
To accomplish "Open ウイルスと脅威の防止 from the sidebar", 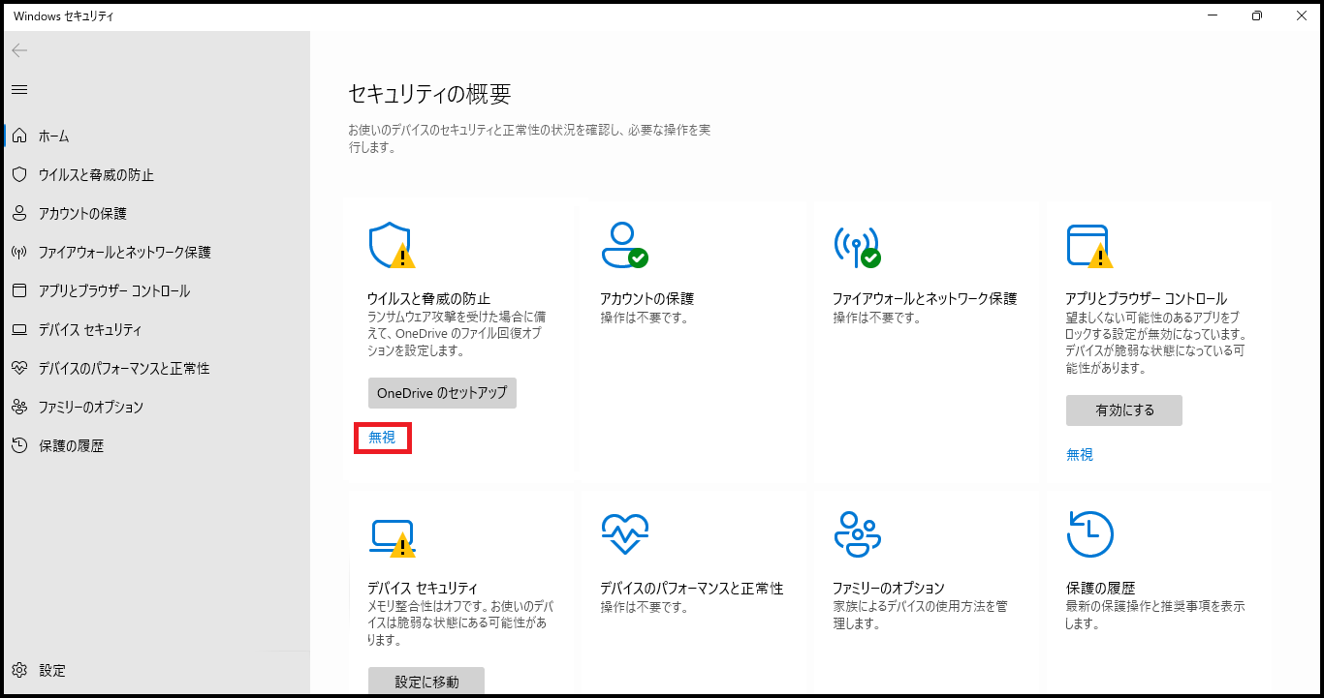I will pyautogui.click(x=96, y=175).
